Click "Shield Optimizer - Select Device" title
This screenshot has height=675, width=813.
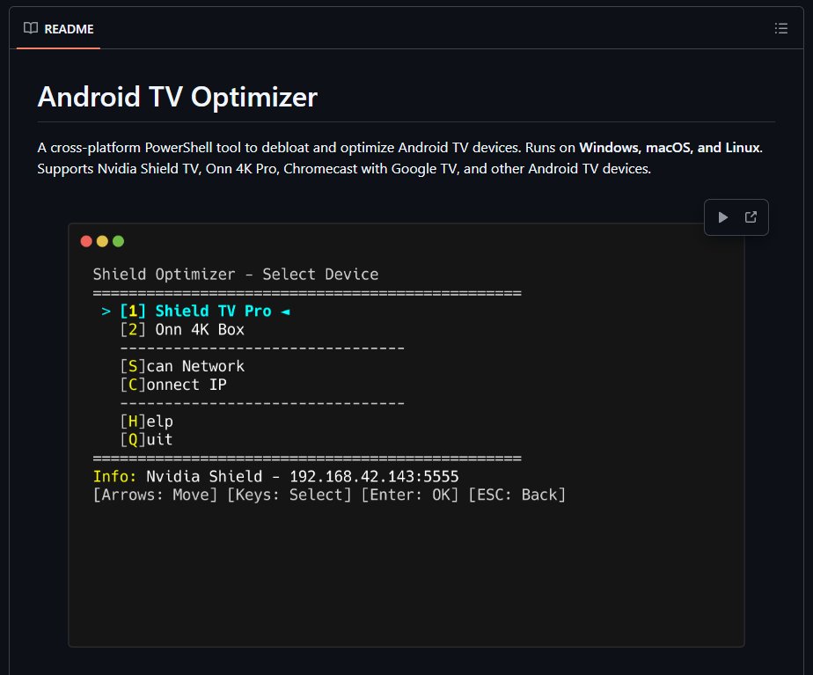(236, 275)
